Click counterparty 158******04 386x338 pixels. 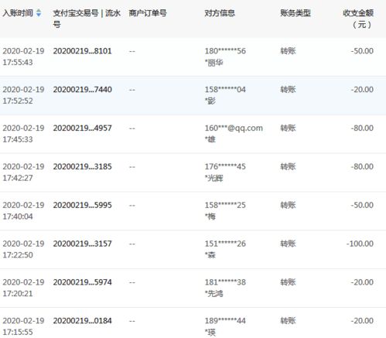(225, 90)
